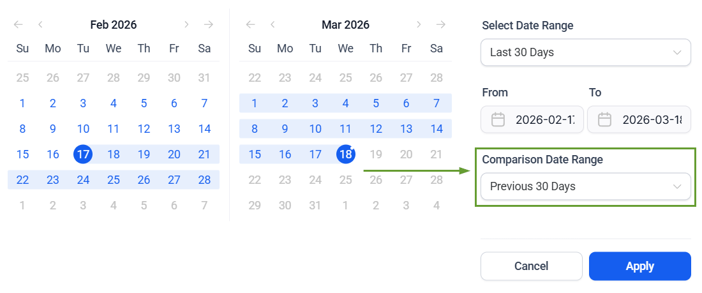Viewport: 702px width, 293px height.
Task: Cancel the date range selection
Action: pyautogui.click(x=531, y=266)
